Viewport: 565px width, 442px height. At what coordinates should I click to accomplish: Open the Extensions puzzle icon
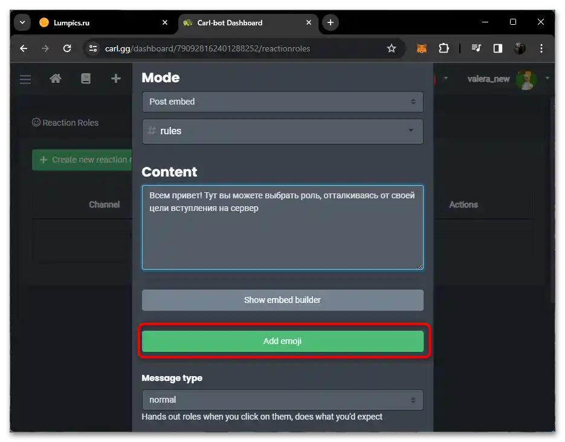click(444, 48)
